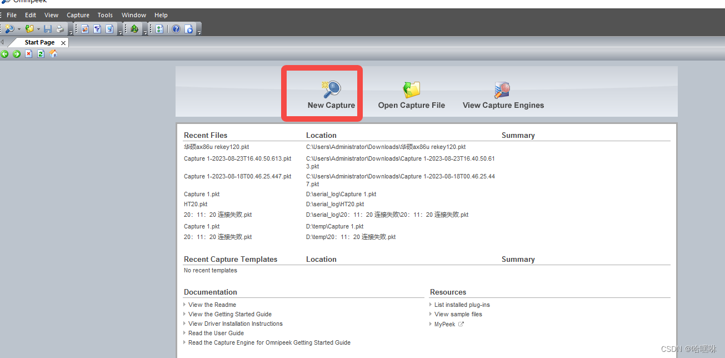The height and width of the screenshot is (358, 725).
Task: Open the Tools menu
Action: [105, 15]
